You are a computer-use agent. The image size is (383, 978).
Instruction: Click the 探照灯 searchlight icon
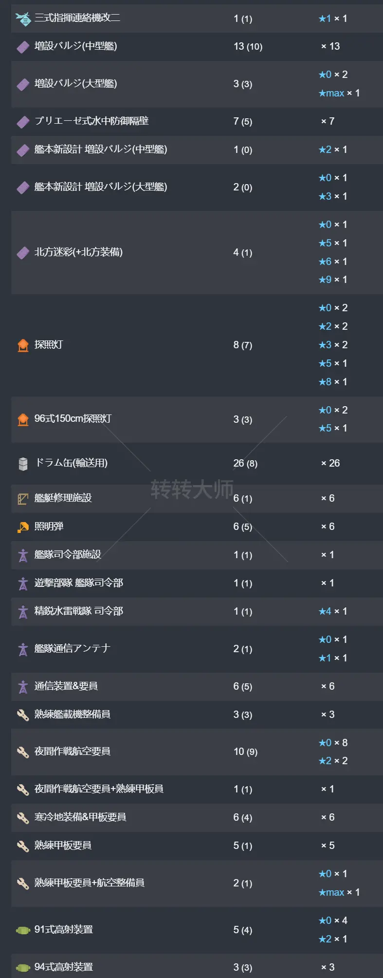click(22, 344)
